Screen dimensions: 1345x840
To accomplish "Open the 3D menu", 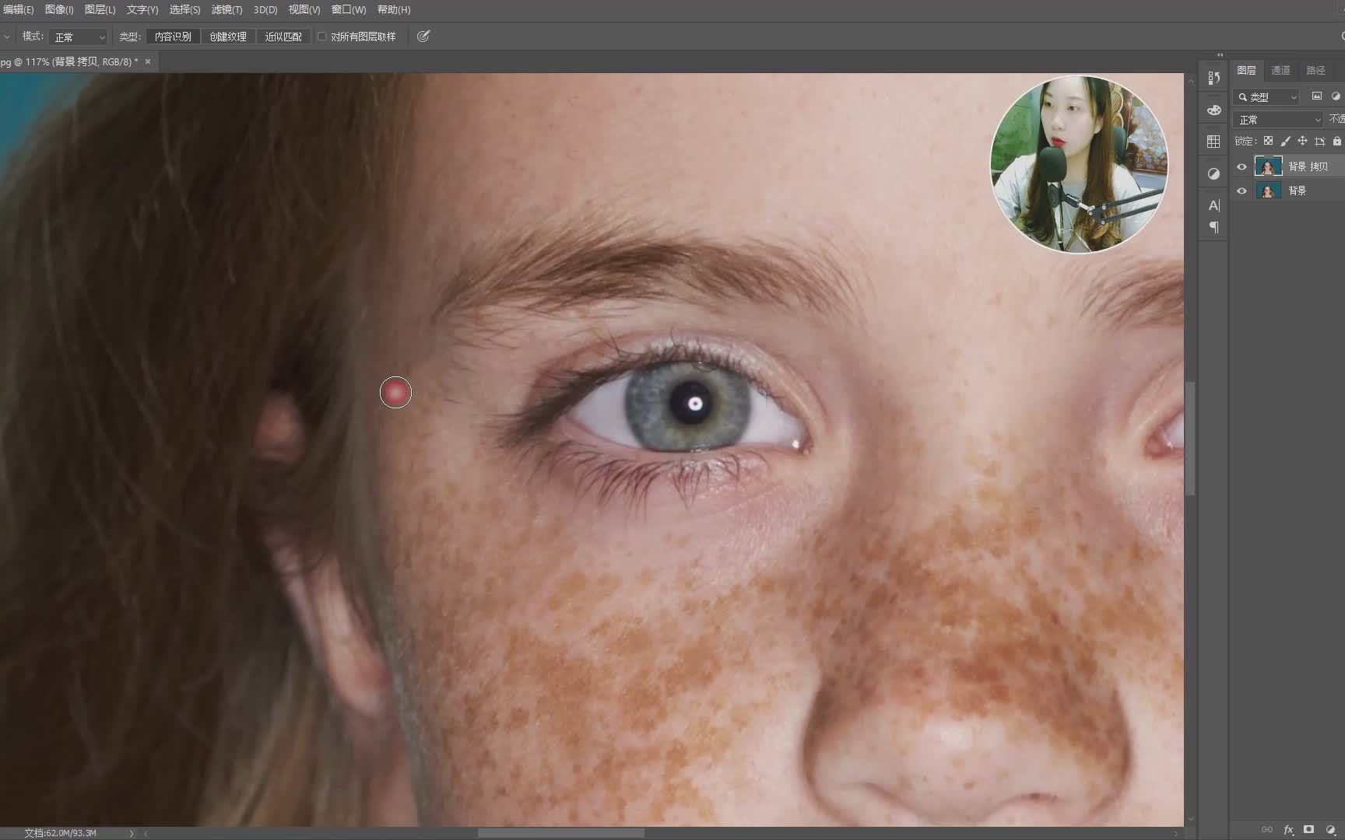I will 265,9.
